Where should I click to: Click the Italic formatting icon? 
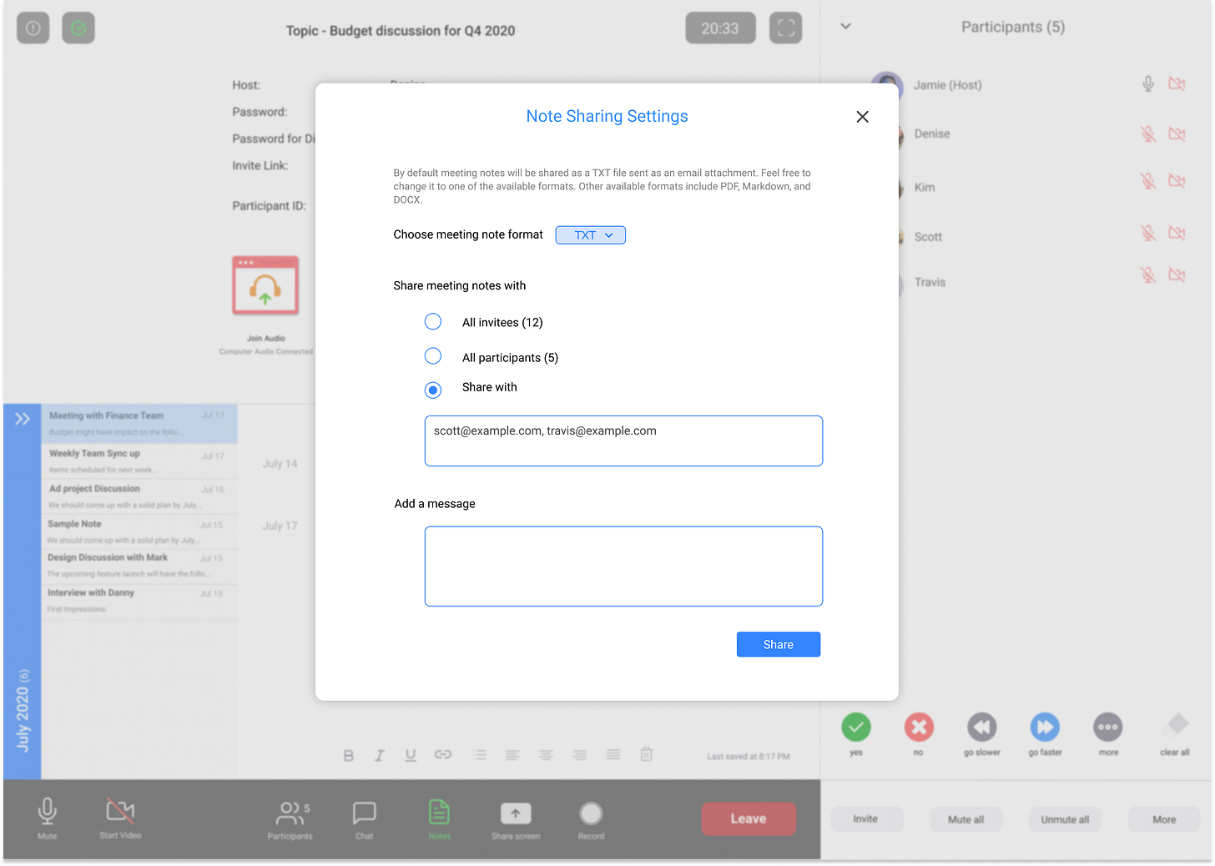coord(380,755)
